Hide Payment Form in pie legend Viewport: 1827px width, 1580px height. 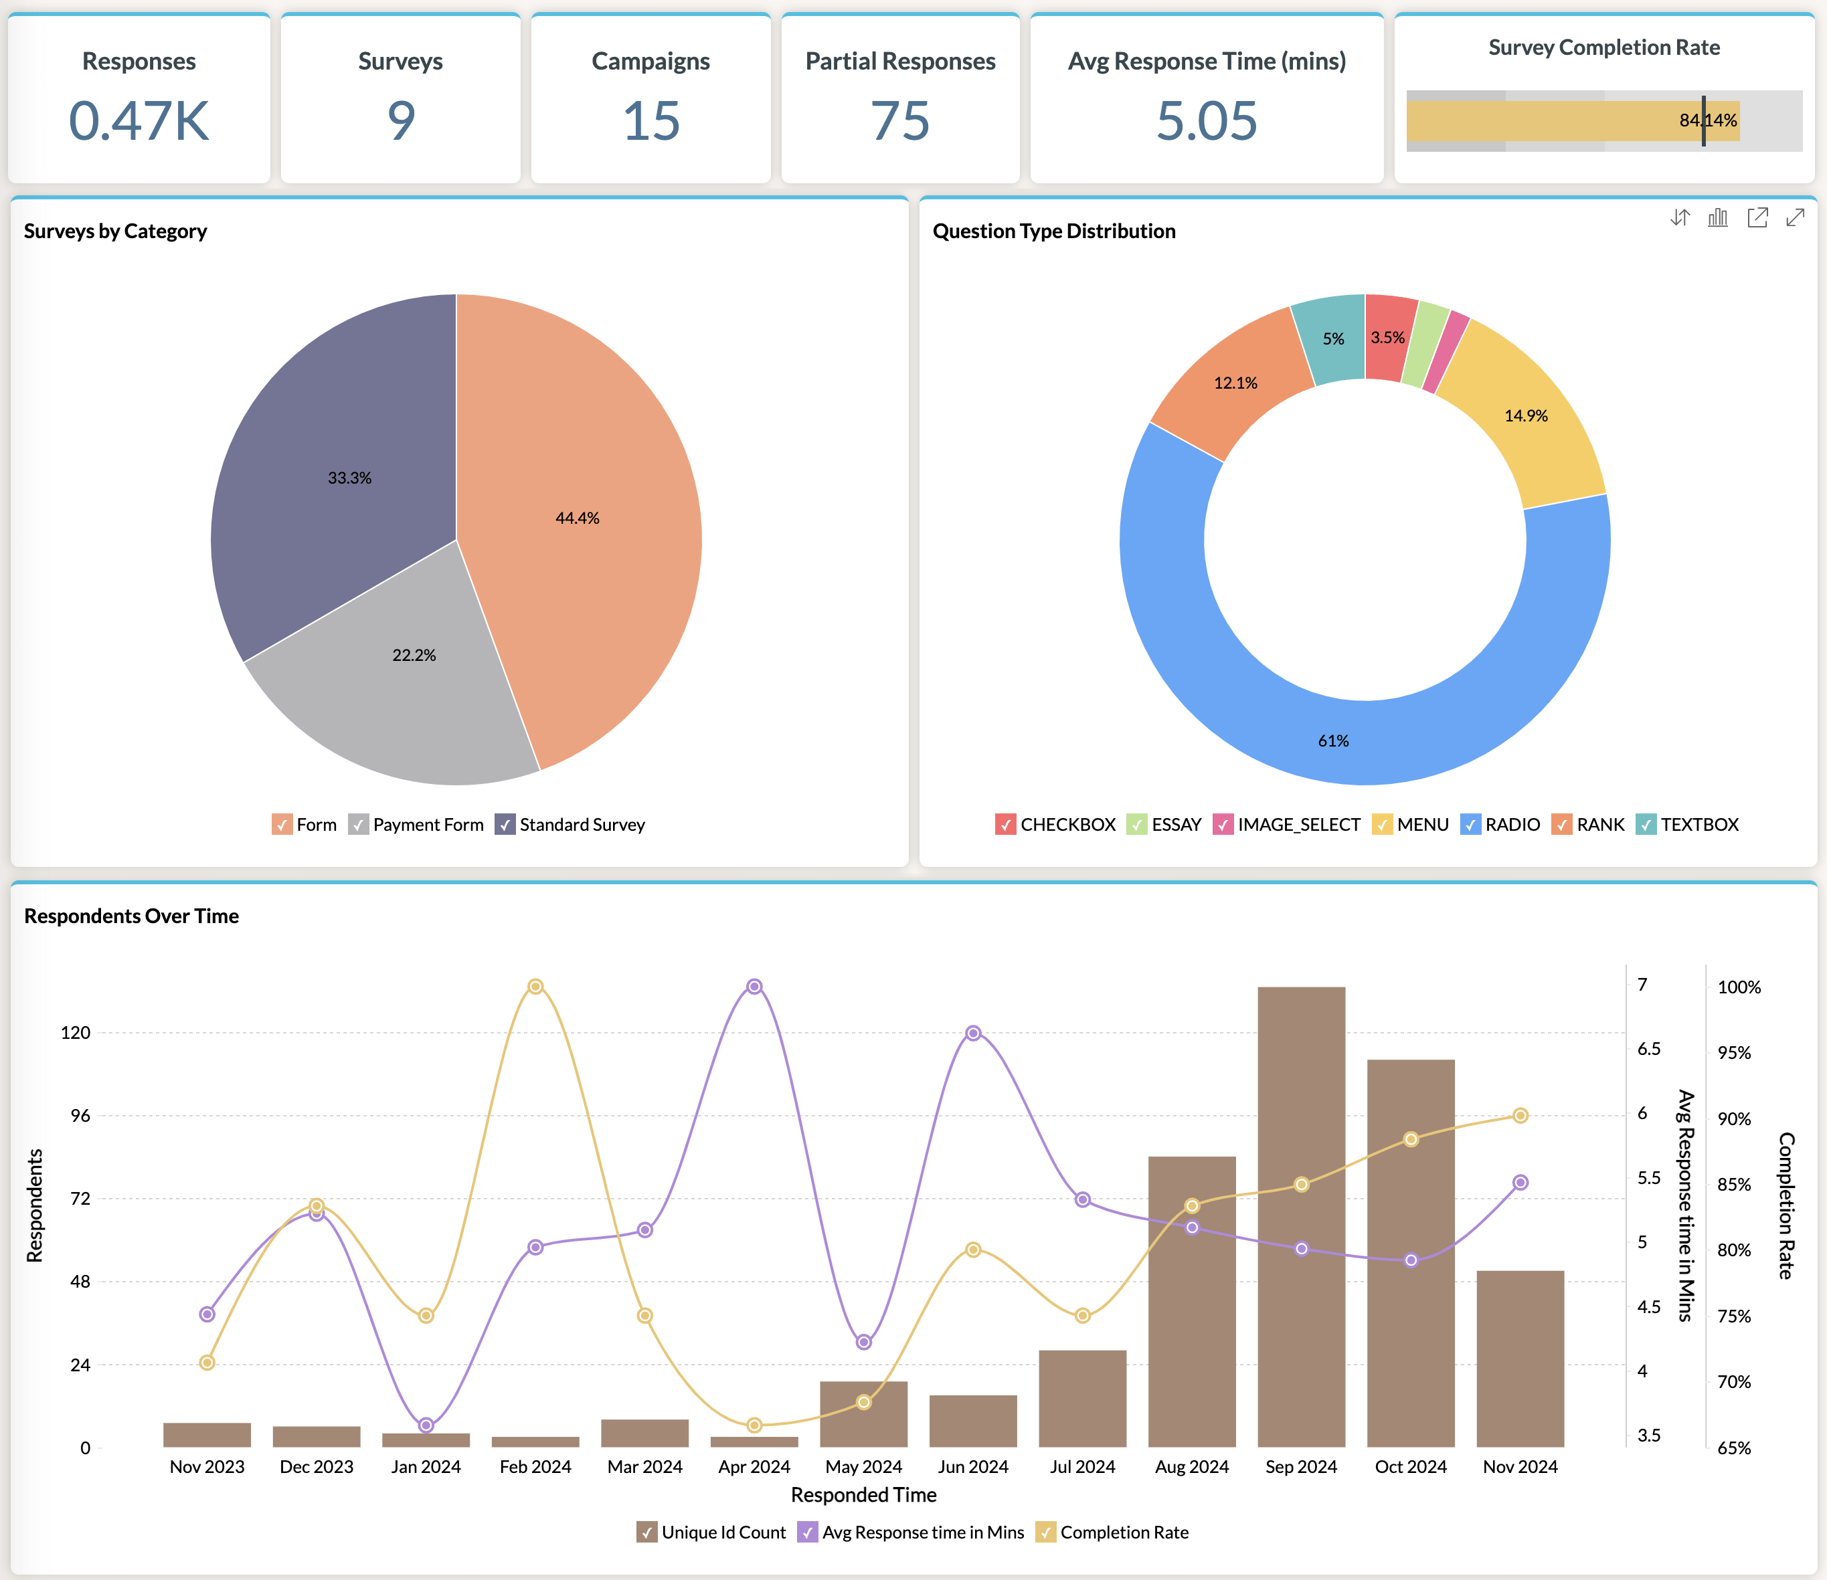[x=358, y=824]
